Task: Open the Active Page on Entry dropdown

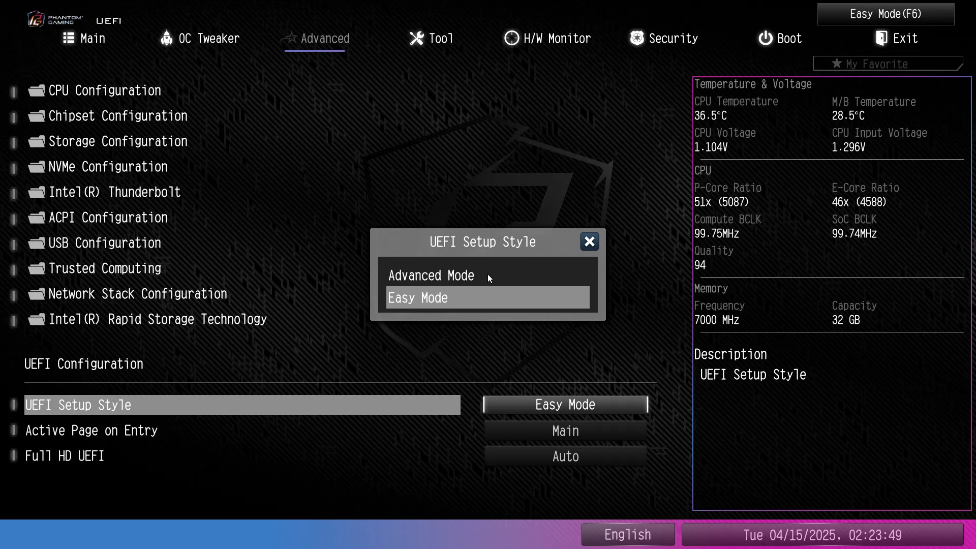Action: point(565,431)
